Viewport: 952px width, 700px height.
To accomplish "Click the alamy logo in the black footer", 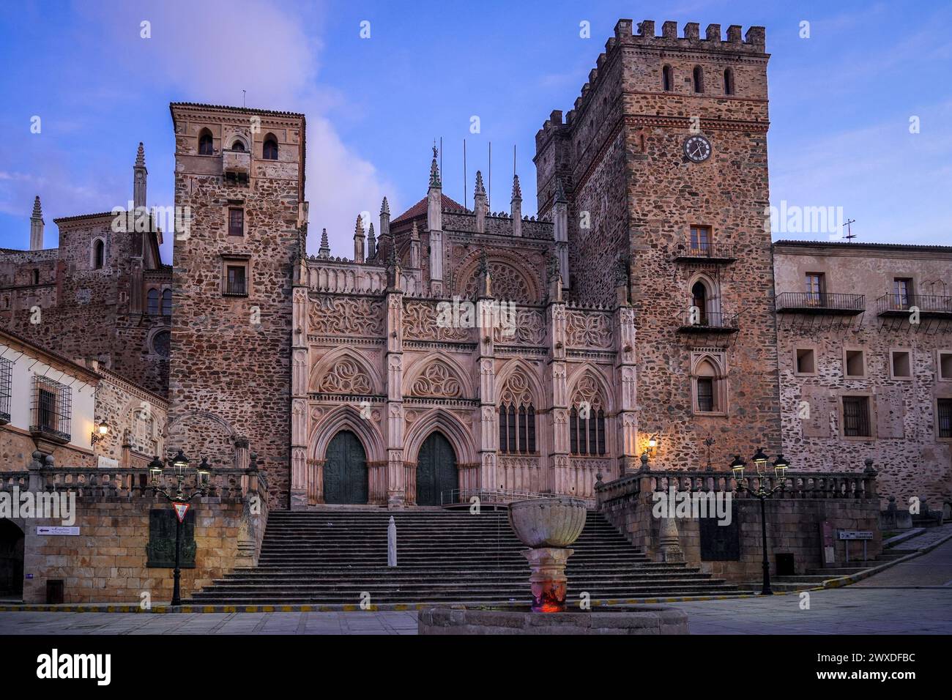I will click(x=74, y=666).
